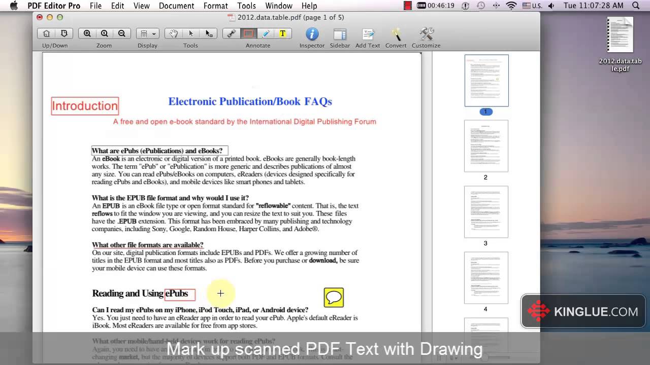Click the document title 2012.data.table.pdf

(291, 17)
